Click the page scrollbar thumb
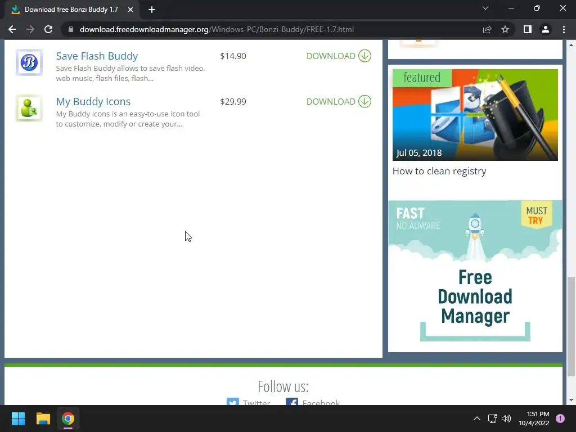This screenshot has width=576, height=432. point(571,326)
